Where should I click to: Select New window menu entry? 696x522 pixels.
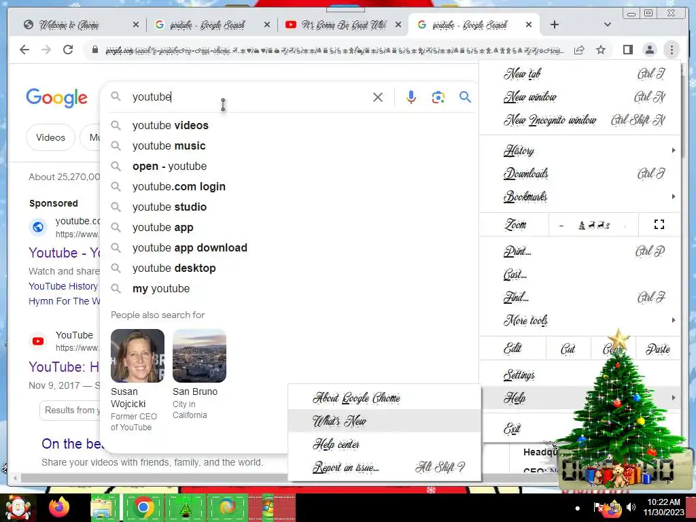pos(580,97)
